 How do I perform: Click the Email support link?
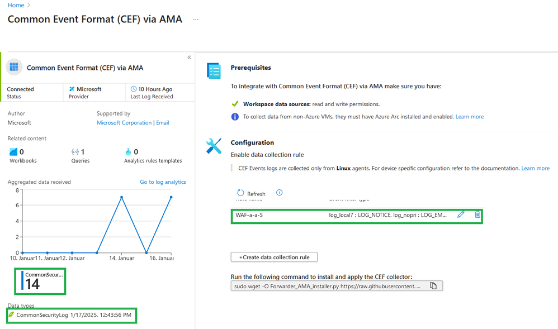[163, 123]
